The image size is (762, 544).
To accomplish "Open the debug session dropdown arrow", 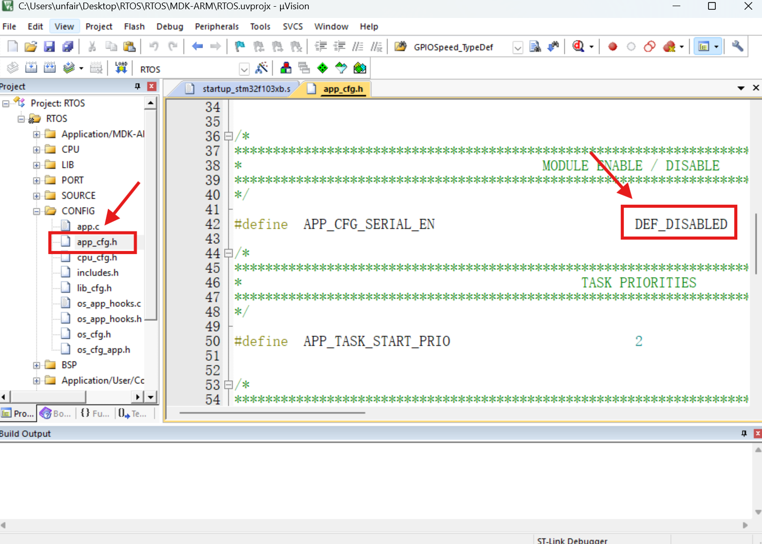I will point(591,47).
